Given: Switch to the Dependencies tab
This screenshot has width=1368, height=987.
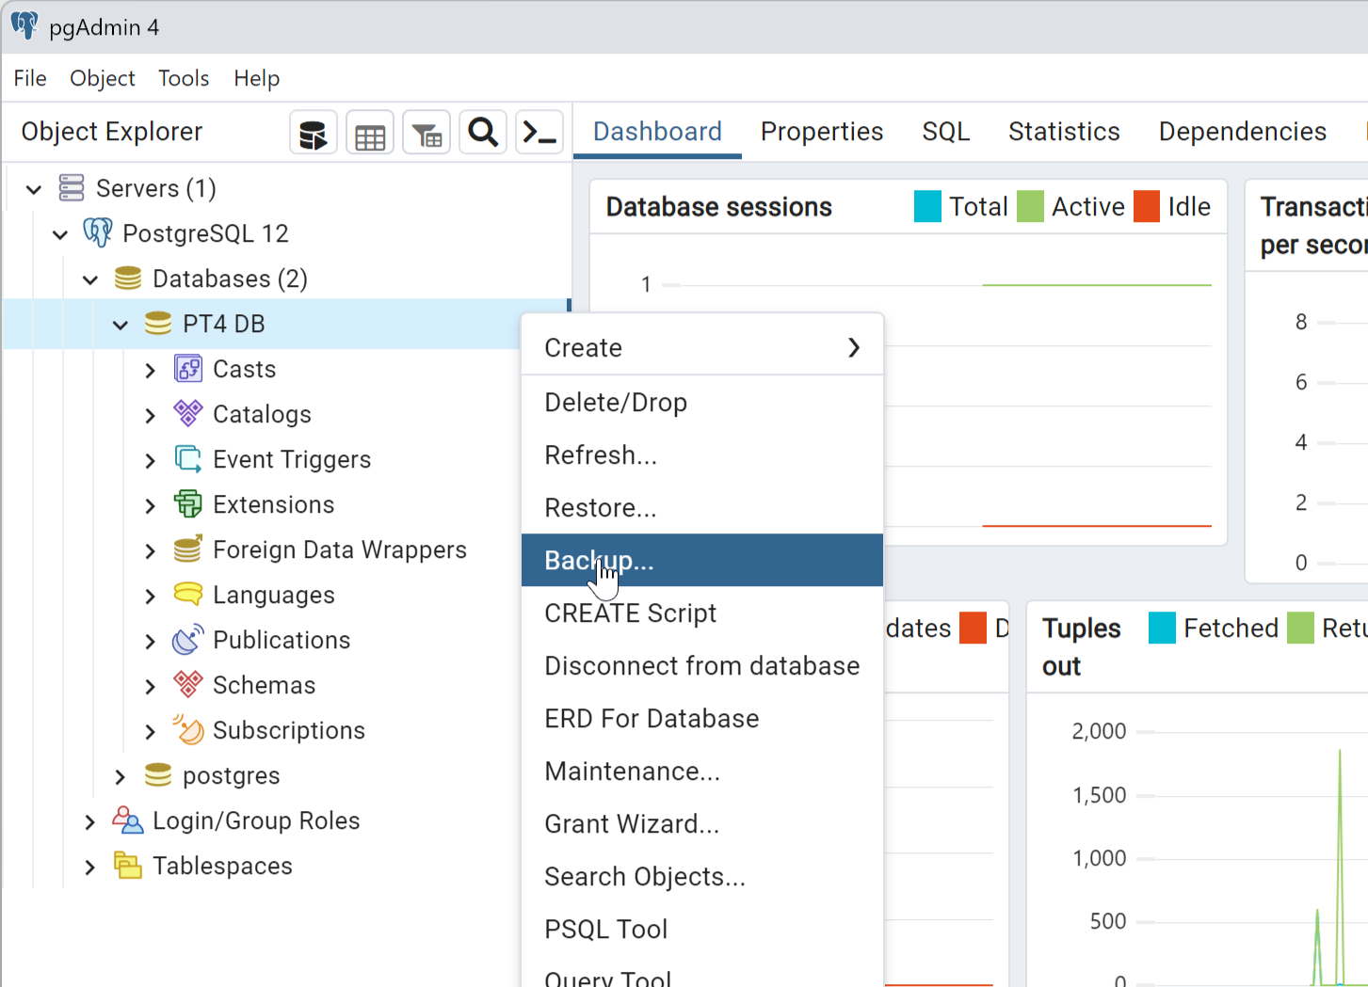Looking at the screenshot, I should 1243,132.
